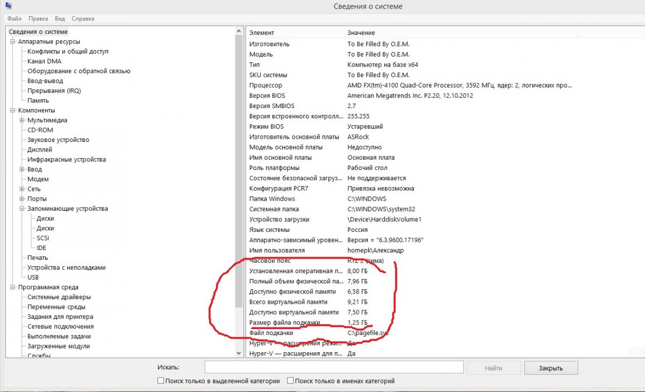Select the Печать tree item
The width and height of the screenshot is (645, 392).
38,258
